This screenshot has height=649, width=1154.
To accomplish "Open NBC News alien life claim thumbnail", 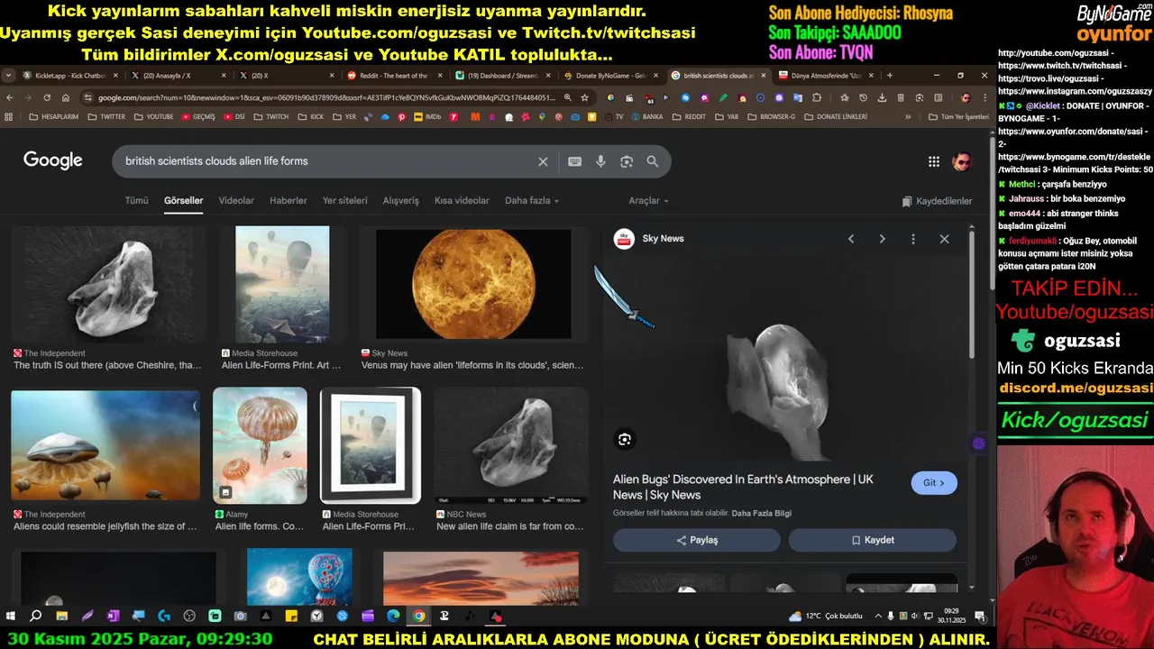I will point(510,444).
